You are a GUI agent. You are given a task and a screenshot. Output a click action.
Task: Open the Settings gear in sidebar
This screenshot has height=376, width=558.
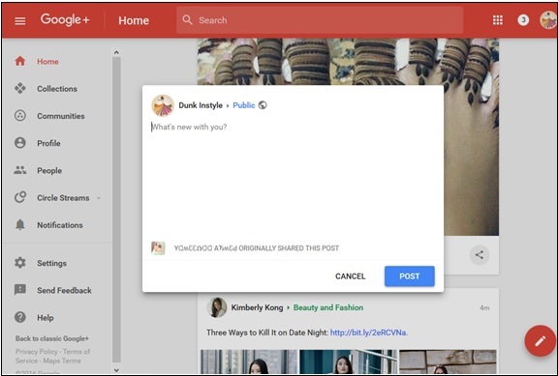[x=20, y=263]
